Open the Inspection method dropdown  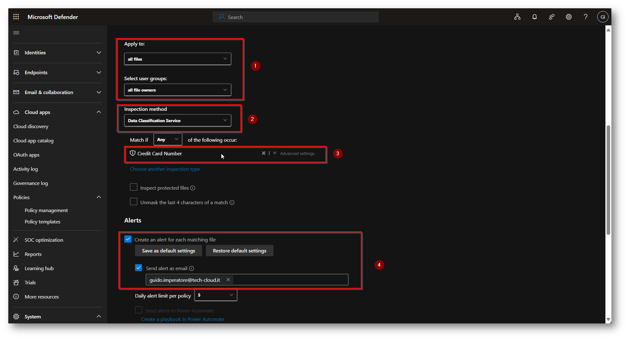click(x=177, y=120)
